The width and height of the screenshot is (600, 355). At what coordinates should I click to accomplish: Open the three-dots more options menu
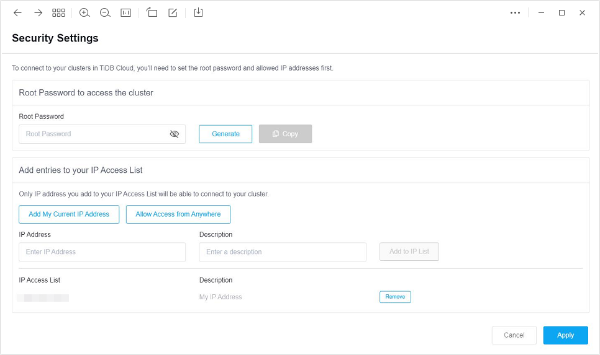[515, 13]
